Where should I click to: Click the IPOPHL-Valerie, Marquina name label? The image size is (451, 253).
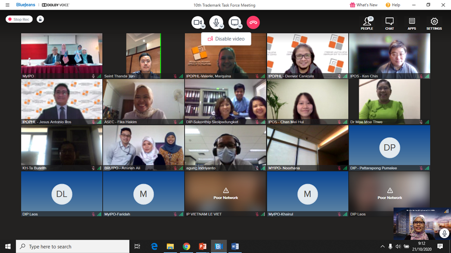coord(209,76)
